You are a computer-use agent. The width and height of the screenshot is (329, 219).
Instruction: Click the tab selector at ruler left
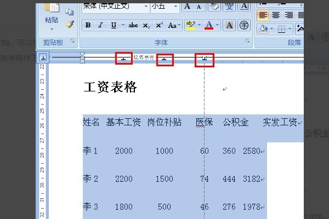tap(43, 57)
